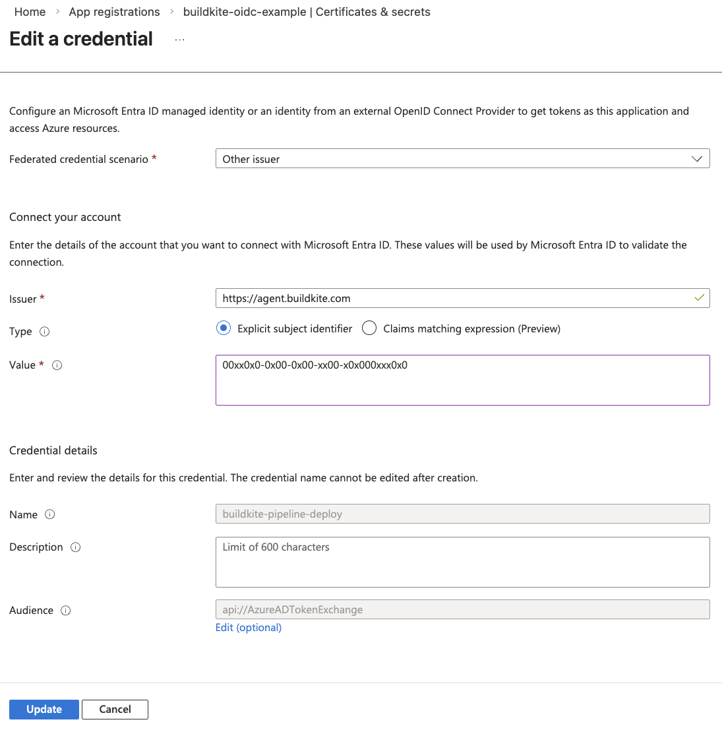This screenshot has height=732, width=722.
Task: Enable the currently unselected claims matching radio
Action: coord(369,328)
